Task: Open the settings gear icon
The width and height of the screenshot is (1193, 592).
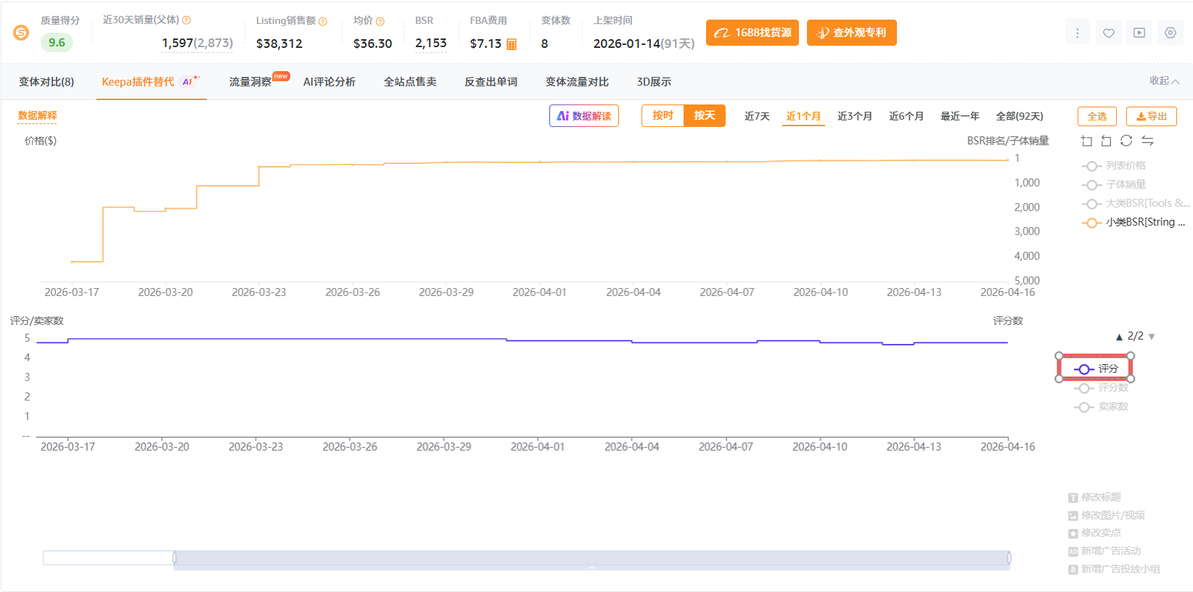Action: point(1170,33)
